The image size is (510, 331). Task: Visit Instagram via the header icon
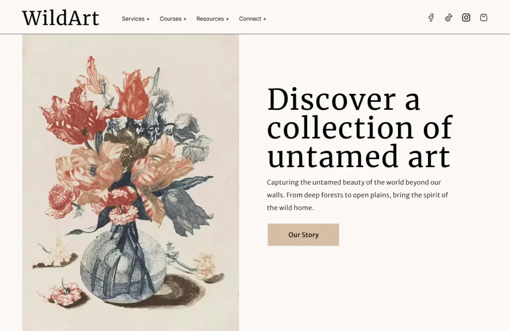pos(466,18)
